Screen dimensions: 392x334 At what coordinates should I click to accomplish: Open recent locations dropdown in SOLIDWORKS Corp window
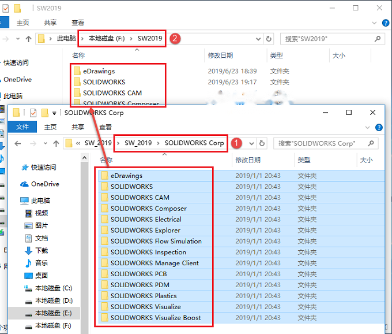click(x=45, y=143)
